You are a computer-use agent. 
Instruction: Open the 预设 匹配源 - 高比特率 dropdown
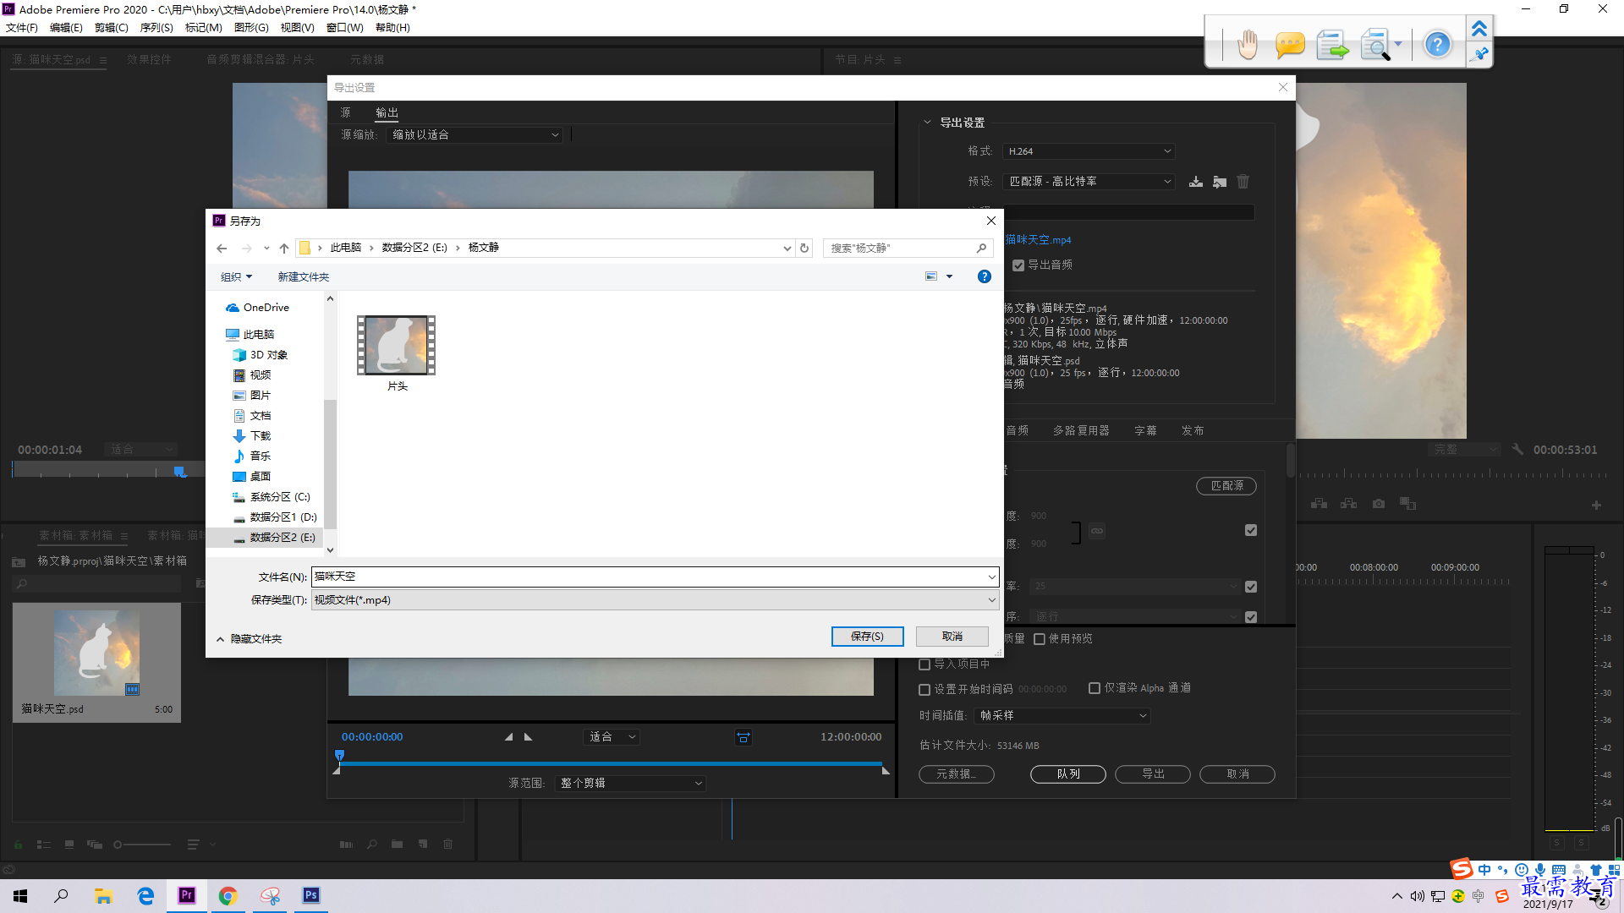pyautogui.click(x=1089, y=182)
